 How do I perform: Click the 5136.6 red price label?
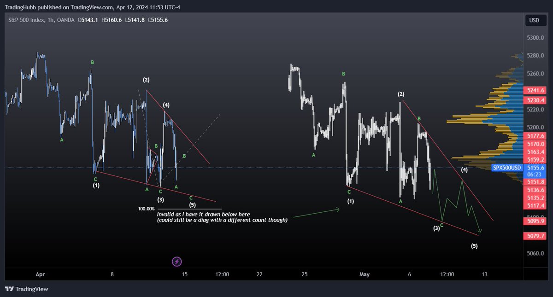[x=535, y=190]
